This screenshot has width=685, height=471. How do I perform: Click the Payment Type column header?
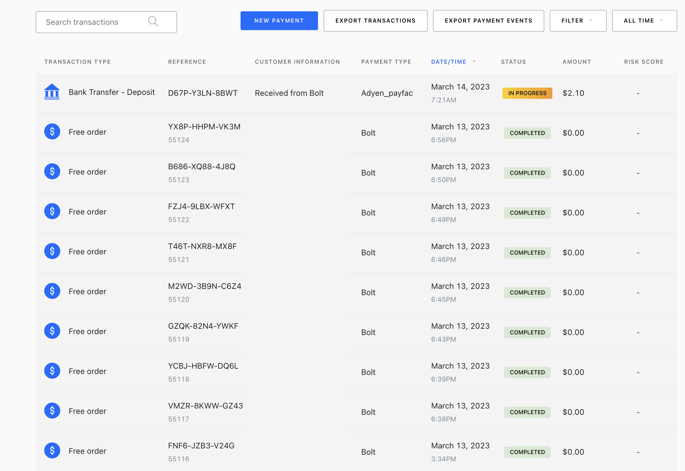pyautogui.click(x=386, y=62)
